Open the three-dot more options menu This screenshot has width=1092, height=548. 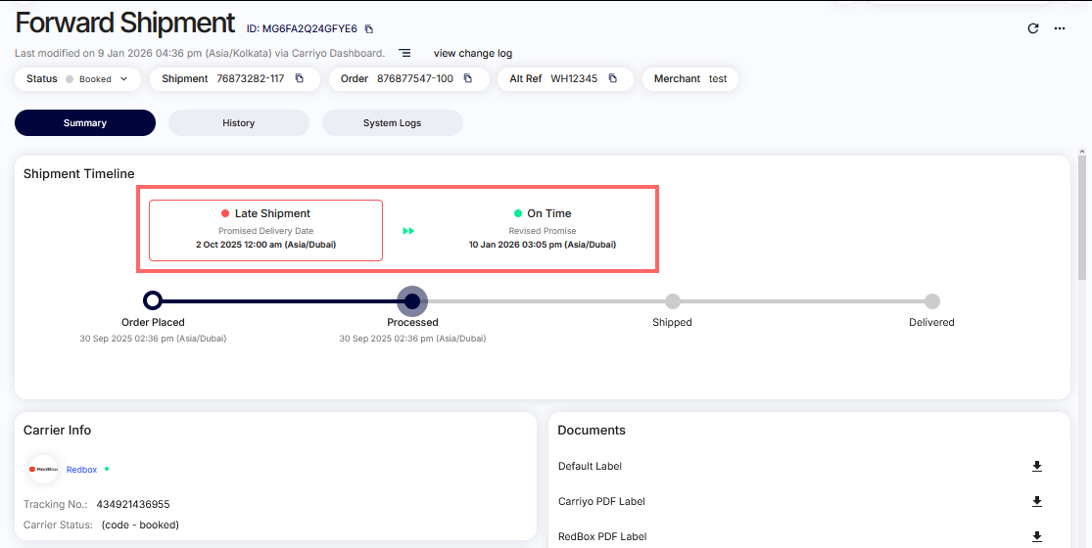tap(1059, 28)
